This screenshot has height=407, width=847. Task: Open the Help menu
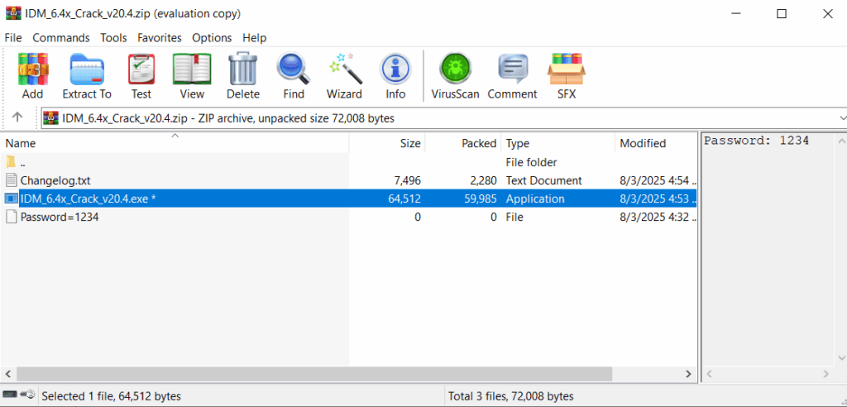pyautogui.click(x=255, y=38)
